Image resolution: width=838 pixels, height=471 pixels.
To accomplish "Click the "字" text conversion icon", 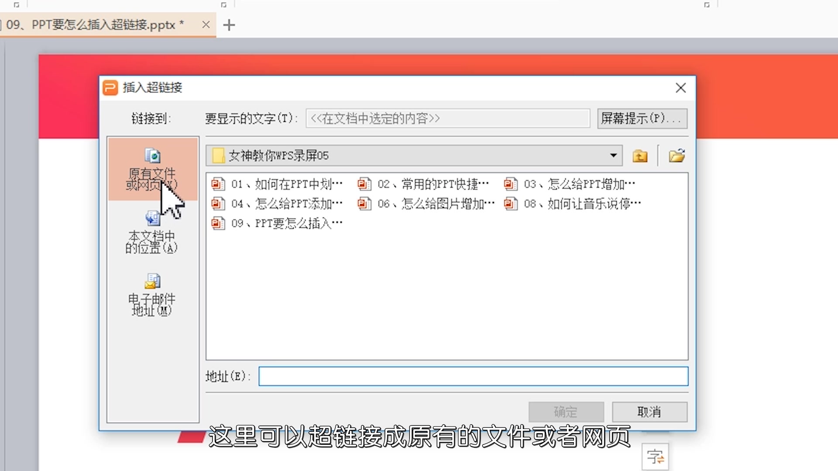I will pos(655,455).
